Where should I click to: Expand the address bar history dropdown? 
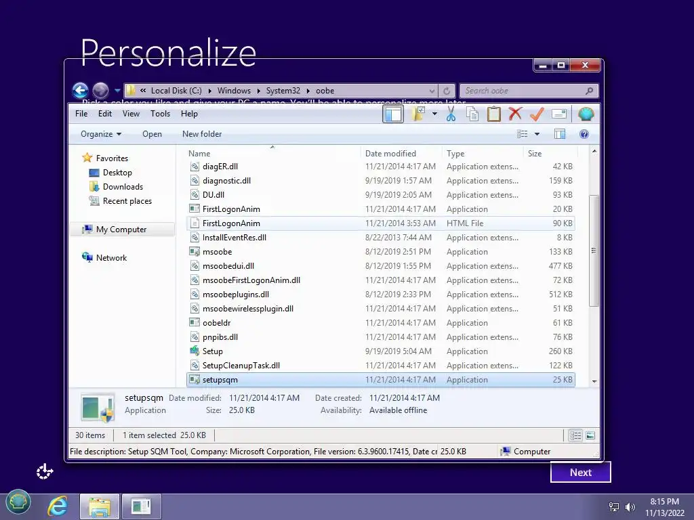pyautogui.click(x=432, y=91)
